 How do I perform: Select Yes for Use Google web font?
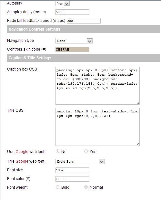[86, 151]
